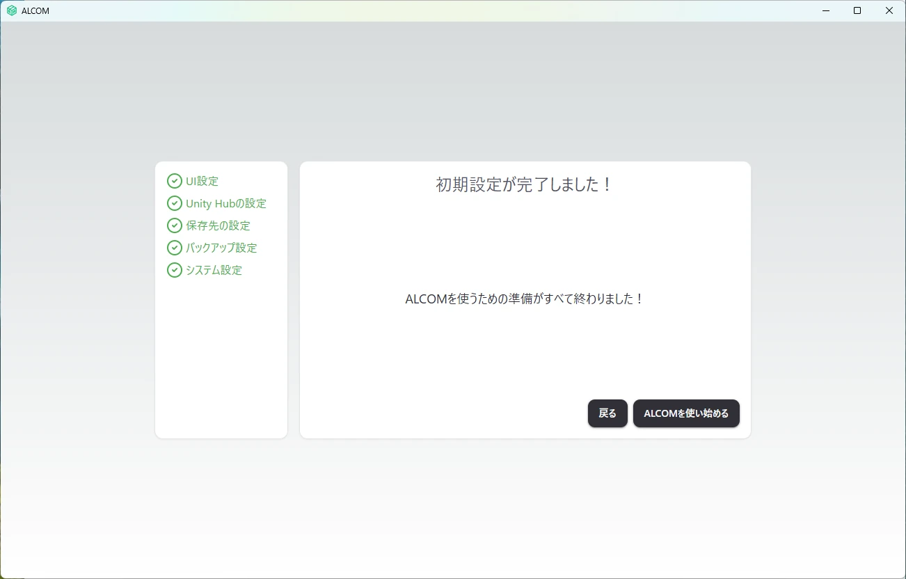Screen dimensions: 906x579
Task: Click the 初期設定が完了しました！ heading
Action: coord(525,184)
